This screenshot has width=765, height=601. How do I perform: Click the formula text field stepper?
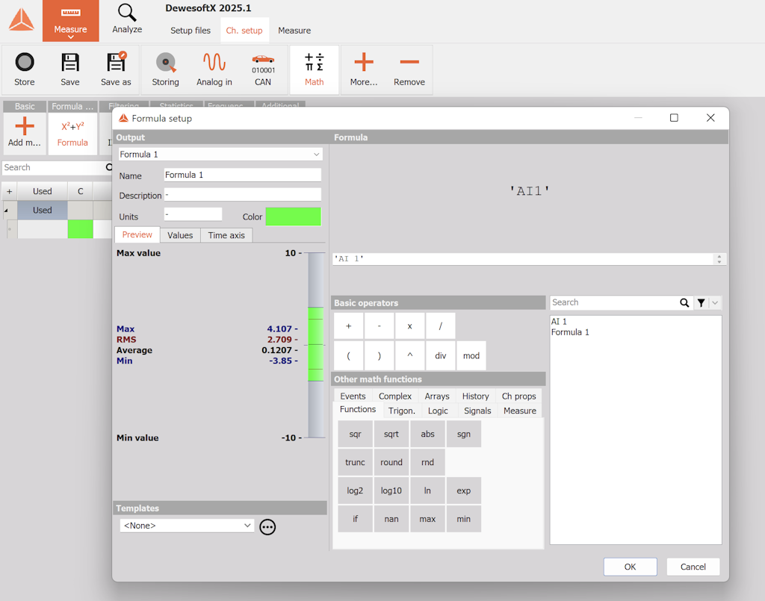coord(719,259)
